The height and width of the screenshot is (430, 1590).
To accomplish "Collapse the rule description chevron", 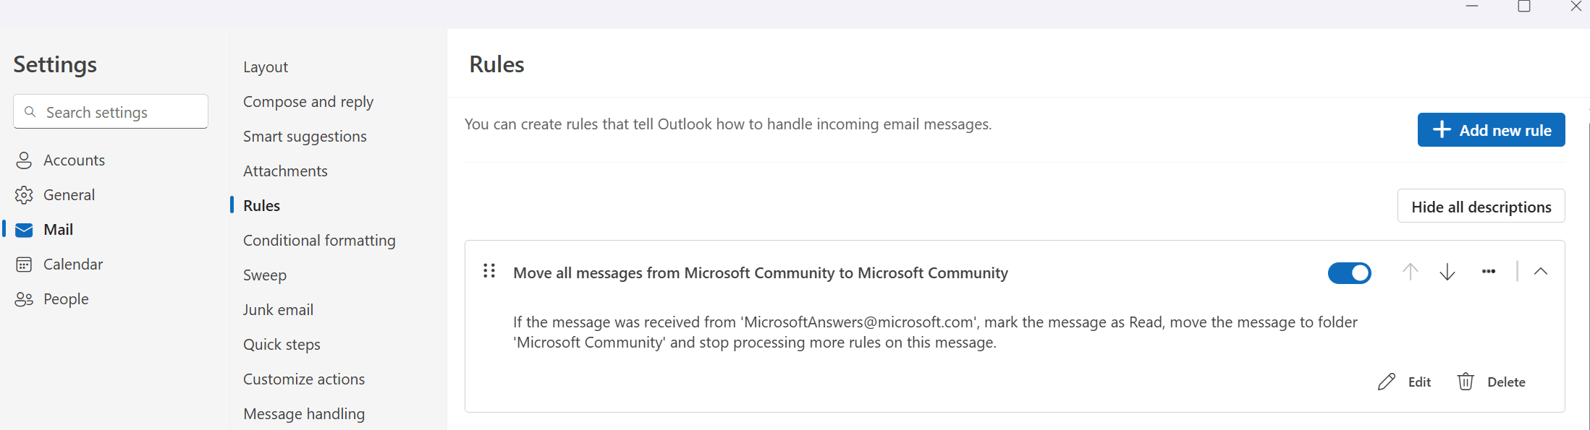I will pyautogui.click(x=1541, y=272).
